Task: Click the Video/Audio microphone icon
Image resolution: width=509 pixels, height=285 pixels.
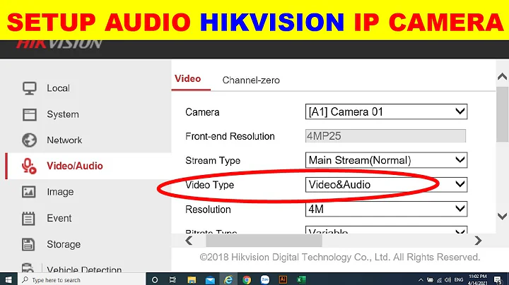Action: 29,166
